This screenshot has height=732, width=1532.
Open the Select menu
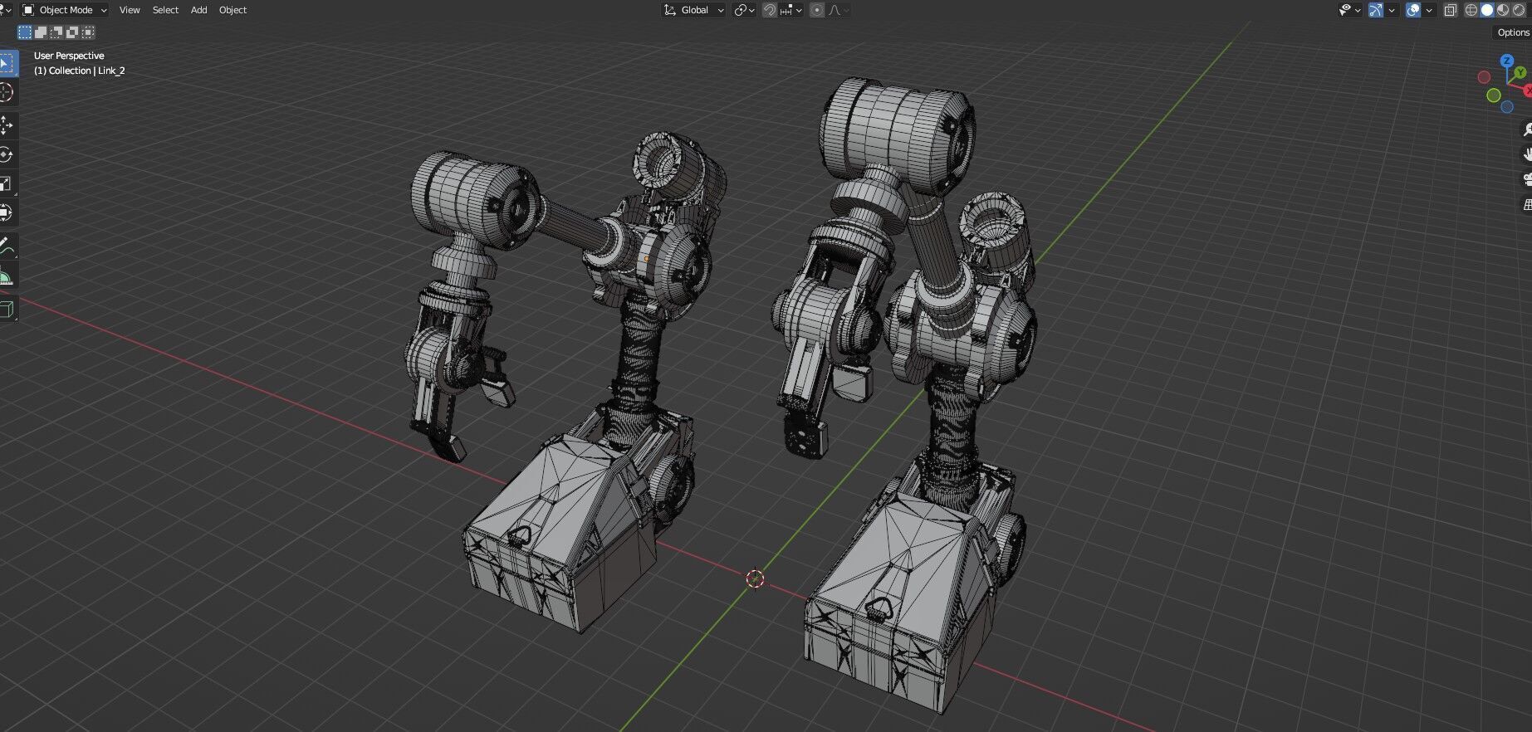[165, 10]
